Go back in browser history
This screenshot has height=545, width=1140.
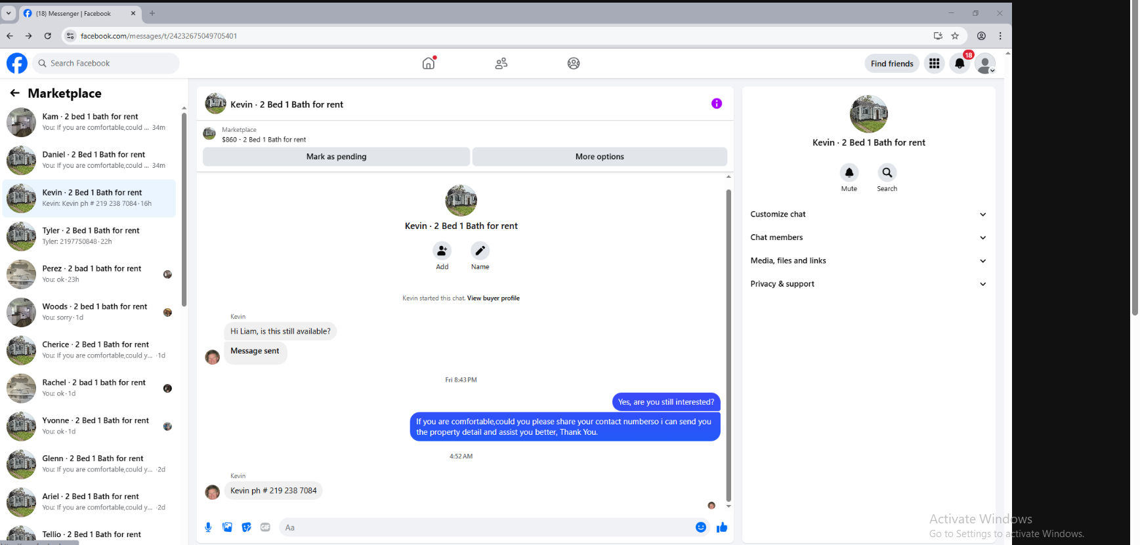pyautogui.click(x=10, y=36)
